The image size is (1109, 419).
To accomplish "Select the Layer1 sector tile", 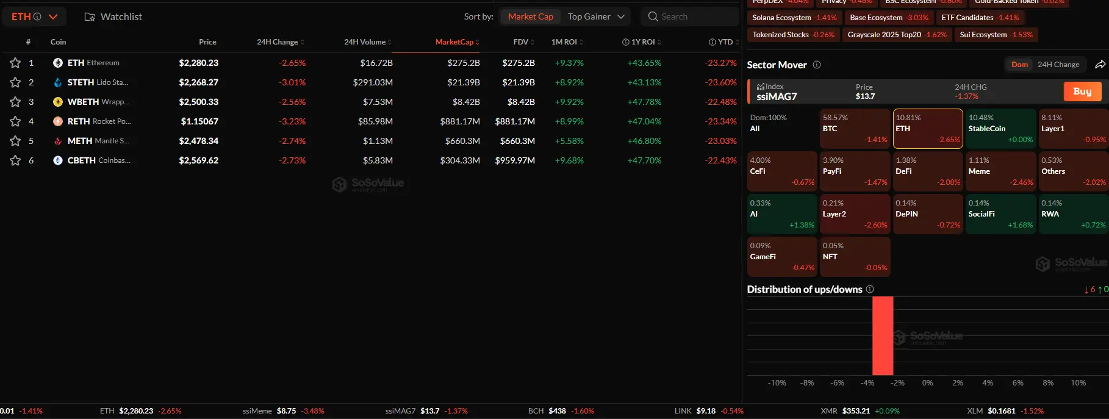I will (1074, 129).
